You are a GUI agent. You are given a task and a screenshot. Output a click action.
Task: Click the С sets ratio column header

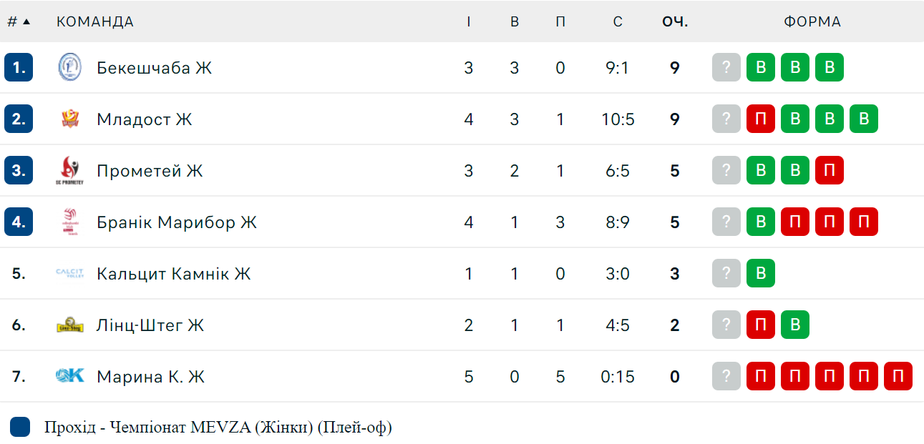(x=618, y=21)
